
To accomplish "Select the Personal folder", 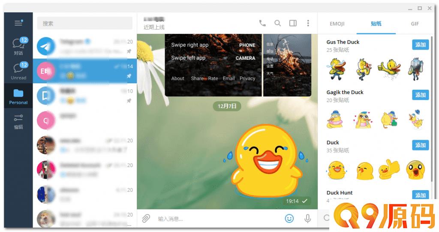I will (x=18, y=96).
